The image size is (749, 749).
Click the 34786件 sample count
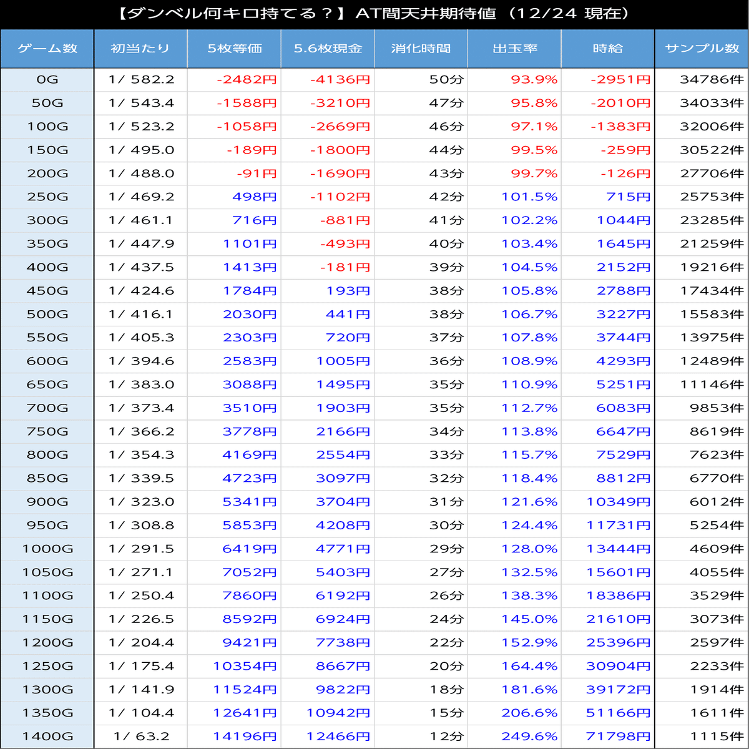[712, 79]
